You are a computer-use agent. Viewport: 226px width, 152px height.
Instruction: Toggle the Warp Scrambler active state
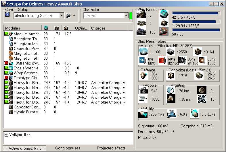[6, 73]
